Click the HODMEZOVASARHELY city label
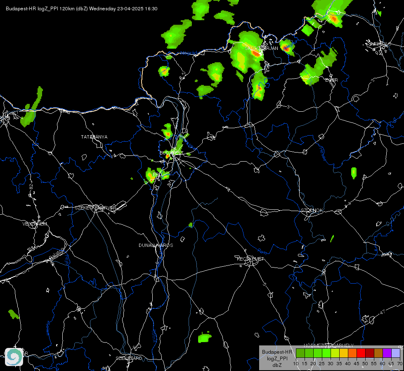404x371 pixels. pyautogui.click(x=329, y=345)
